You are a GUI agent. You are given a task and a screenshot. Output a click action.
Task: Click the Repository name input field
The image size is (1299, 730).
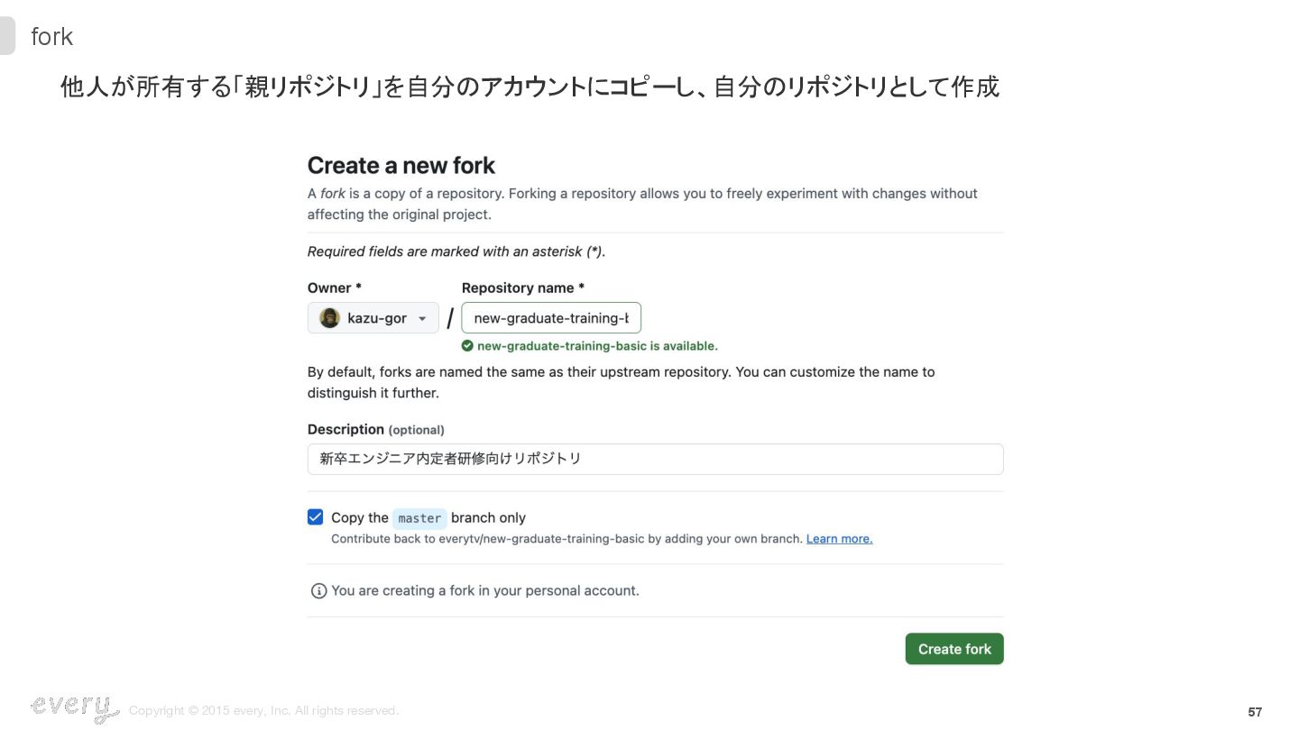[551, 318]
